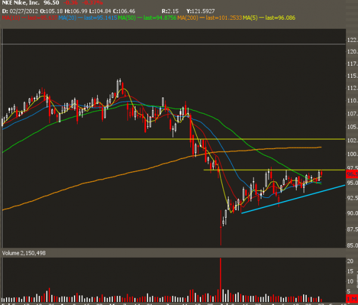
Task: Click the NKE Nike, Inc. ticker title
Action: pyautogui.click(x=21, y=4)
